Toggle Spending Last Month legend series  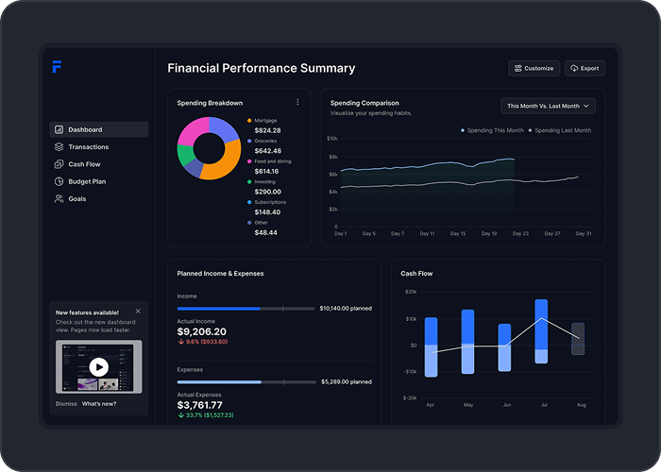(x=560, y=130)
